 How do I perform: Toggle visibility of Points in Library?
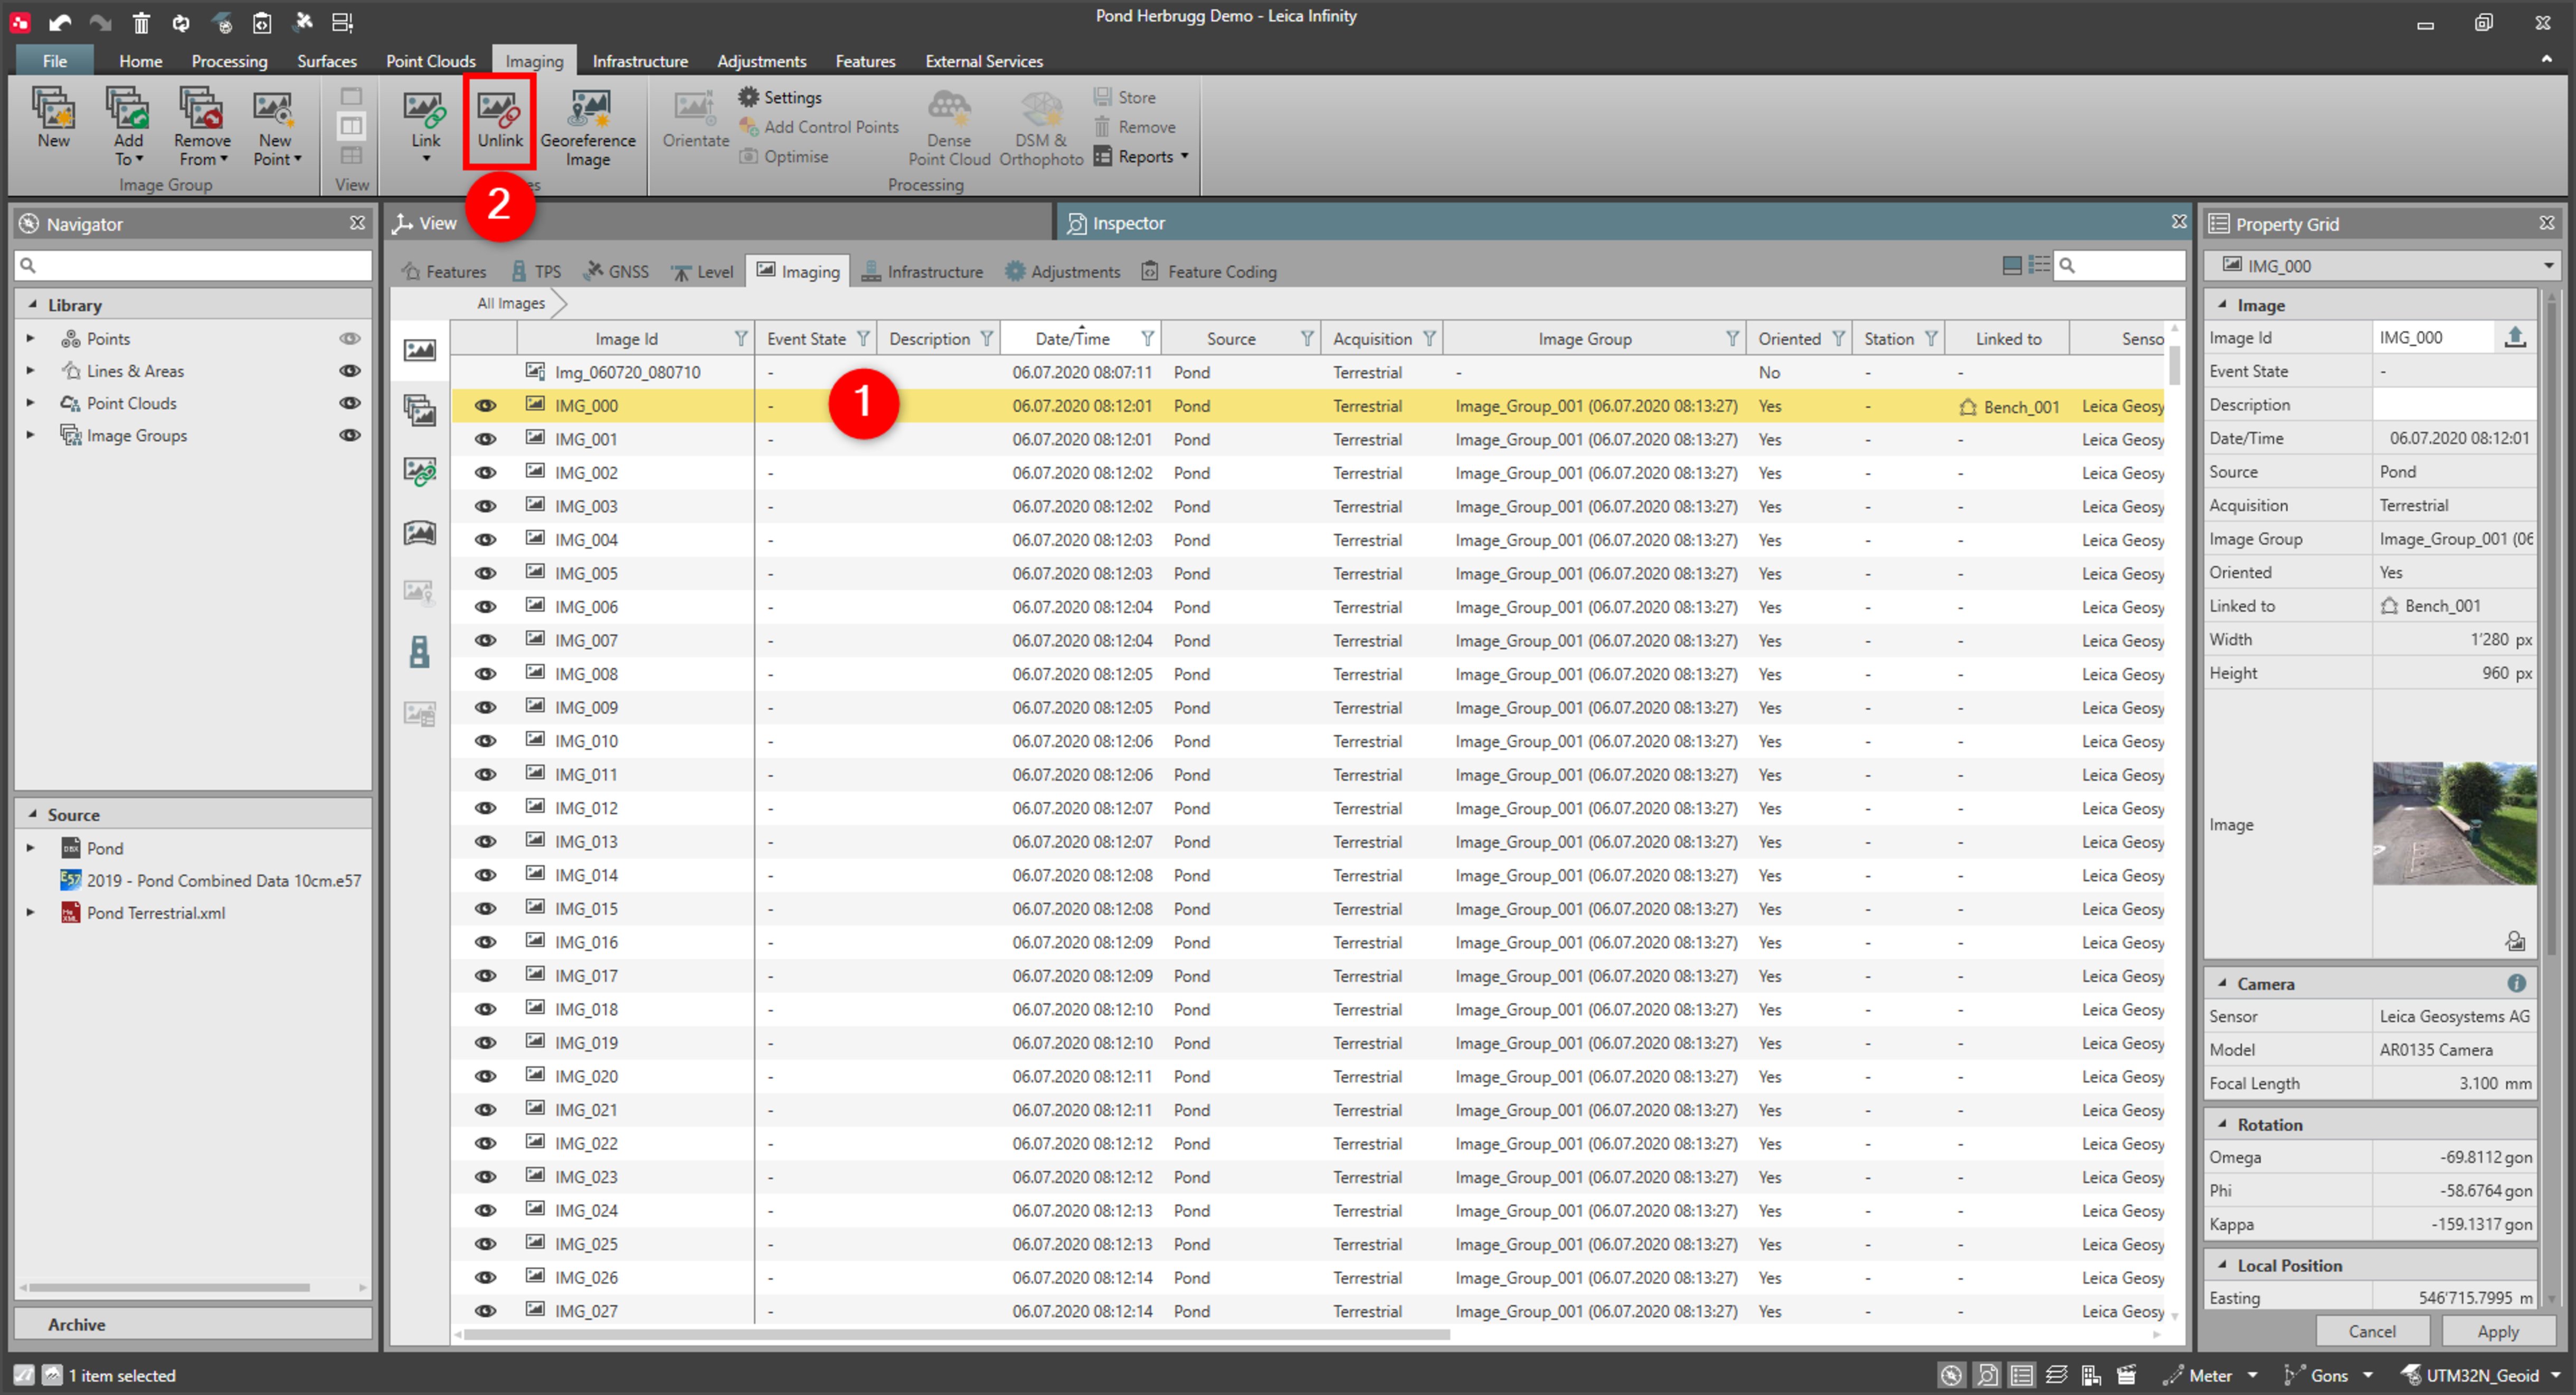[349, 338]
